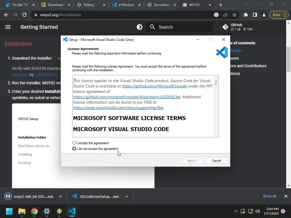Toggle the browser side panel icon
This screenshot has height=218, width=291.
click(x=255, y=15)
